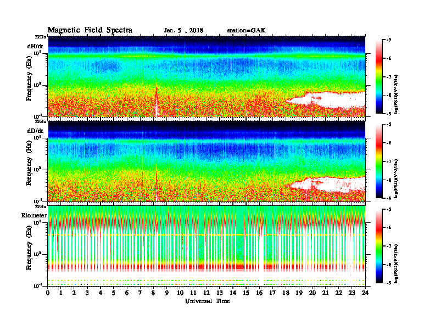
Task: Click the "22" hour tick on the time axis
Action: point(339,293)
